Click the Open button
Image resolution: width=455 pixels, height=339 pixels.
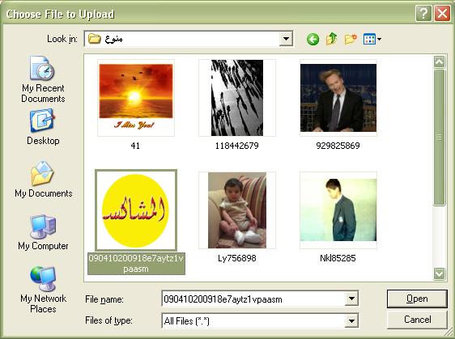pos(417,299)
